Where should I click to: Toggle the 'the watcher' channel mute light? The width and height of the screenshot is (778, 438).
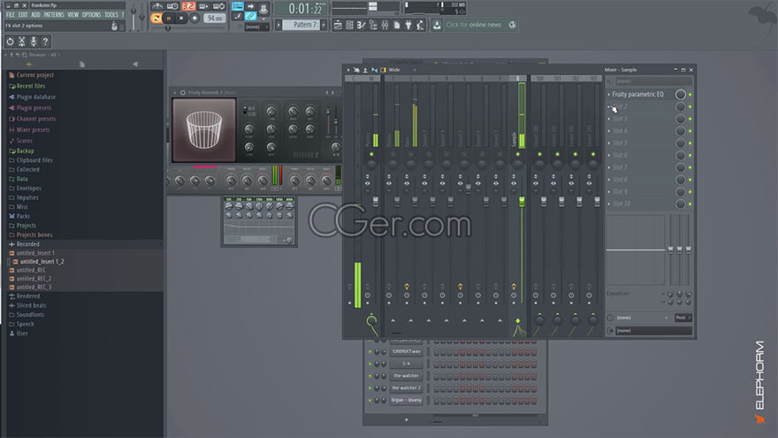pos(370,376)
